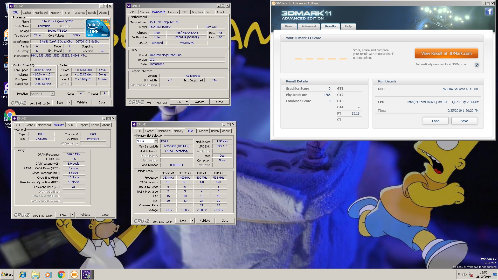Viewport: 498px width, 280px height.
Task: Click Physics Score value 4766
Action: point(327,95)
